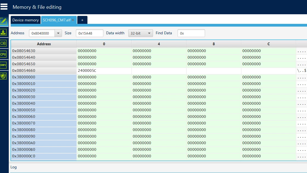307x173 pixels.
Task: Add a new tab with plus button
Action: point(82,20)
